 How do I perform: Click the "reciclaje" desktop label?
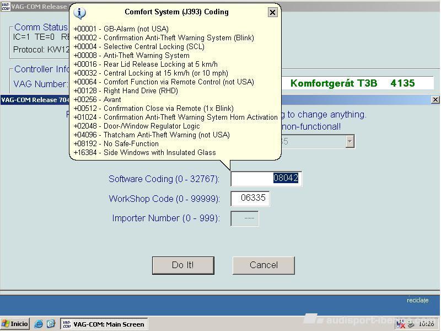[417, 300]
